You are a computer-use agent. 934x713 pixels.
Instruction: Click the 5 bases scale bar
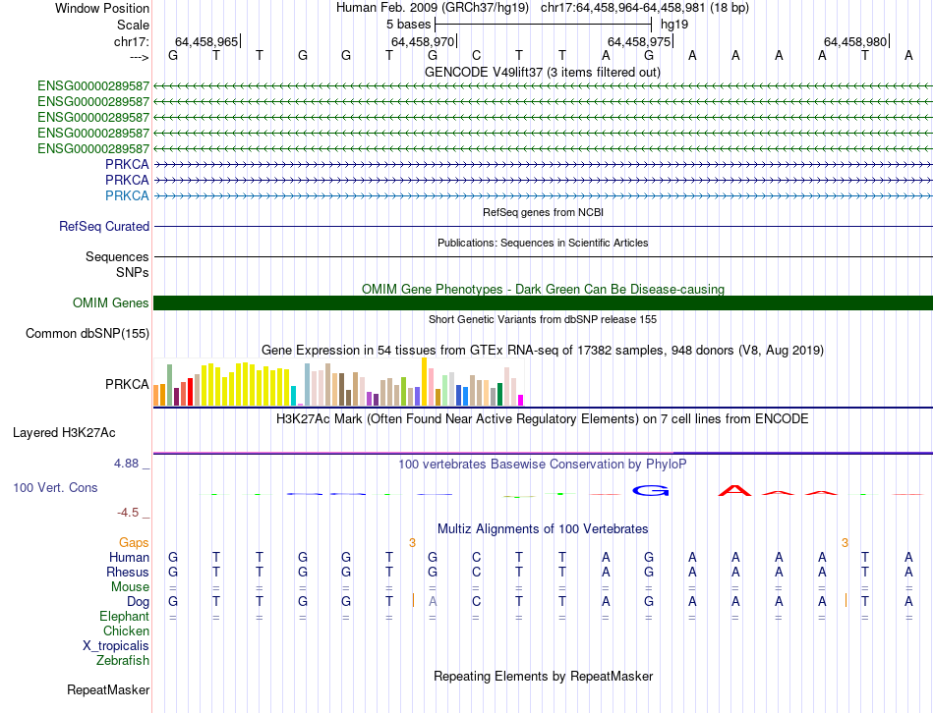point(544,25)
